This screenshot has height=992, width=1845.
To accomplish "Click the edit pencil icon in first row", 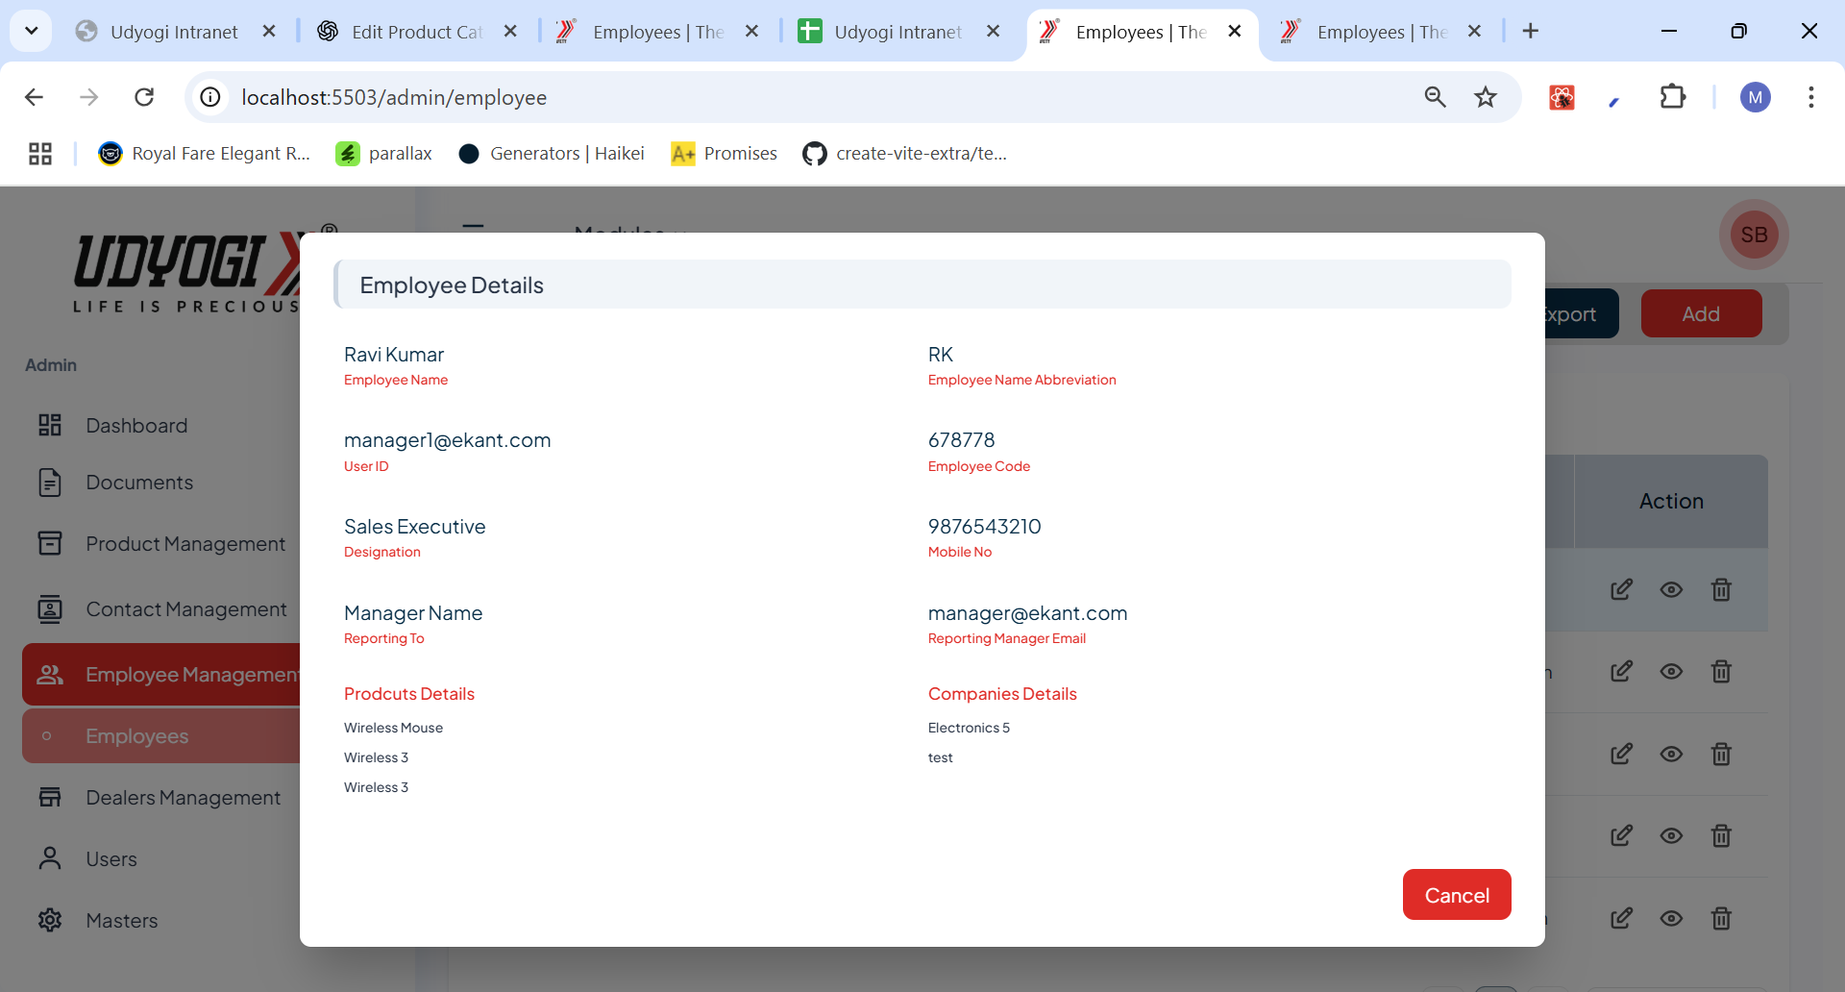I will tap(1621, 590).
